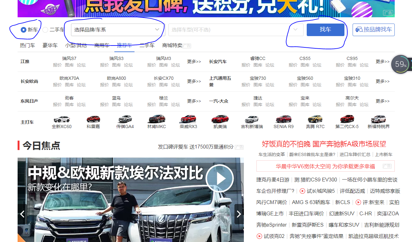Click the 59% floating progress widget
The height and width of the screenshot is (242, 412).
[x=401, y=64]
